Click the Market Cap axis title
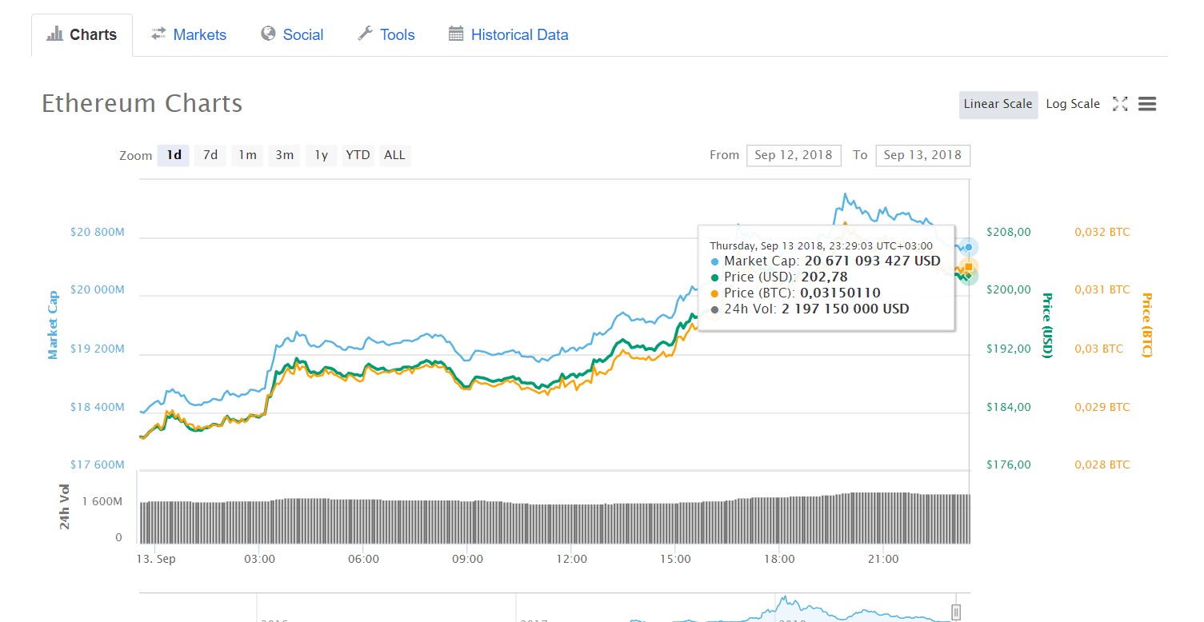Viewport: 1204px width, 622px height. click(53, 325)
